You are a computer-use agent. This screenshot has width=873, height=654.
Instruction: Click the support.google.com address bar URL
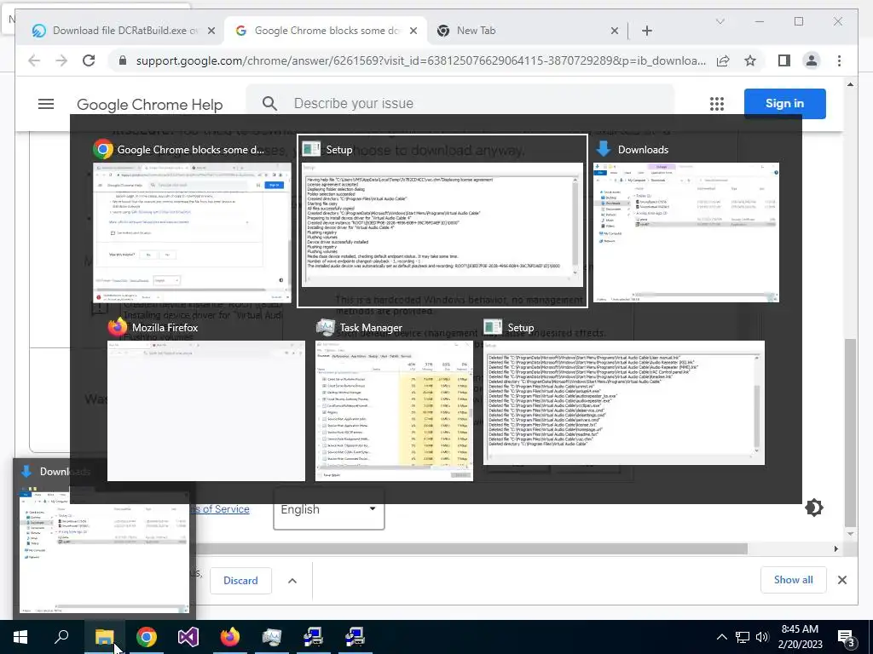pyautogui.click(x=420, y=60)
